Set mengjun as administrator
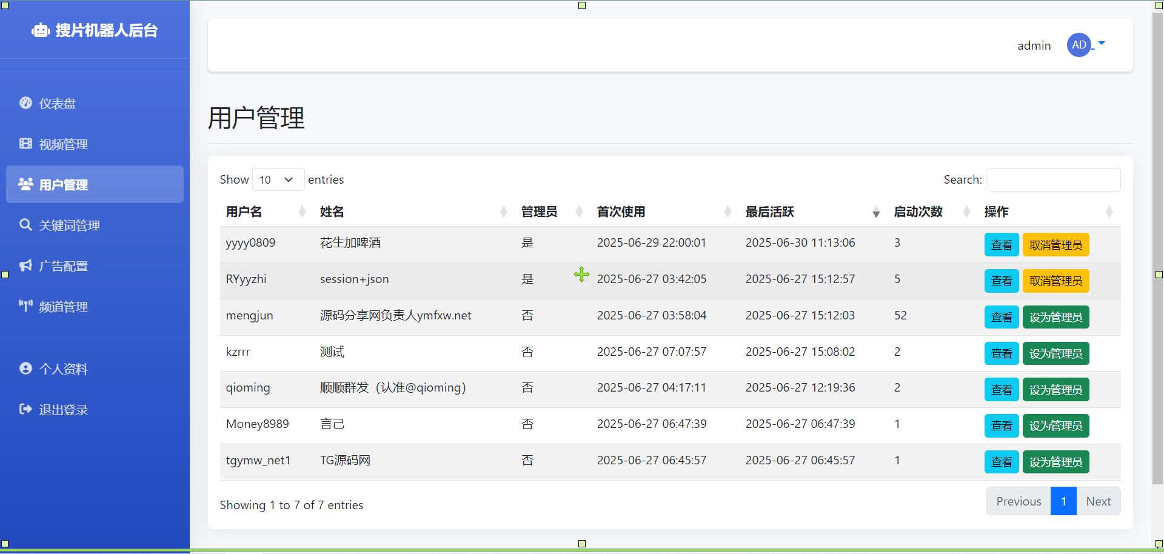The width and height of the screenshot is (1164, 554). click(x=1055, y=317)
